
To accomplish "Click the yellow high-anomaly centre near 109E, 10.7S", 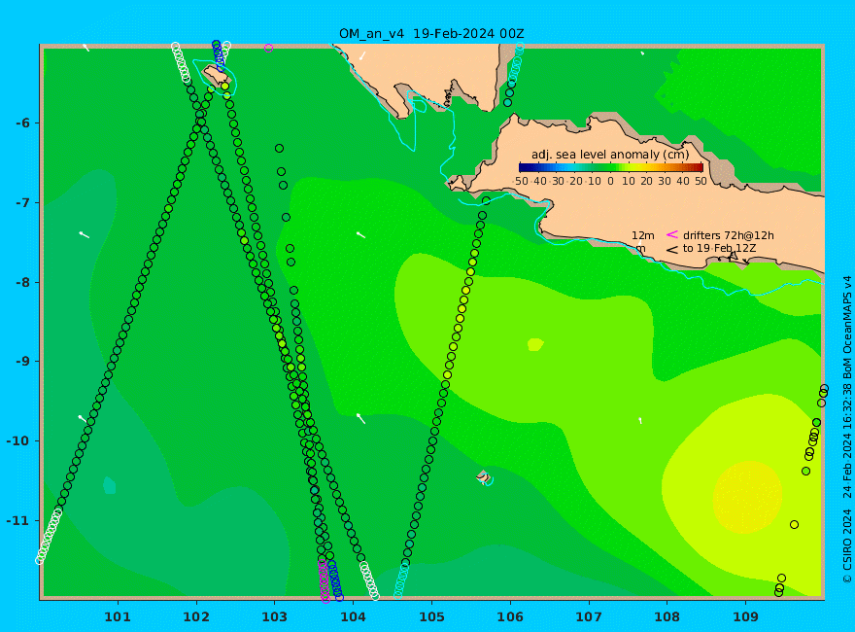I will [747, 497].
